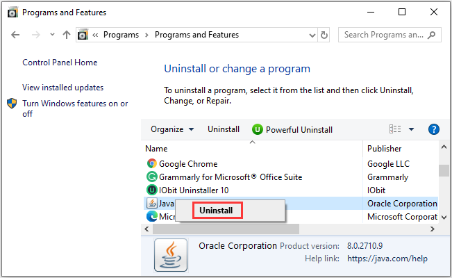The width and height of the screenshot is (452, 278).
Task: Click the Grammarly program icon
Action: (x=152, y=177)
